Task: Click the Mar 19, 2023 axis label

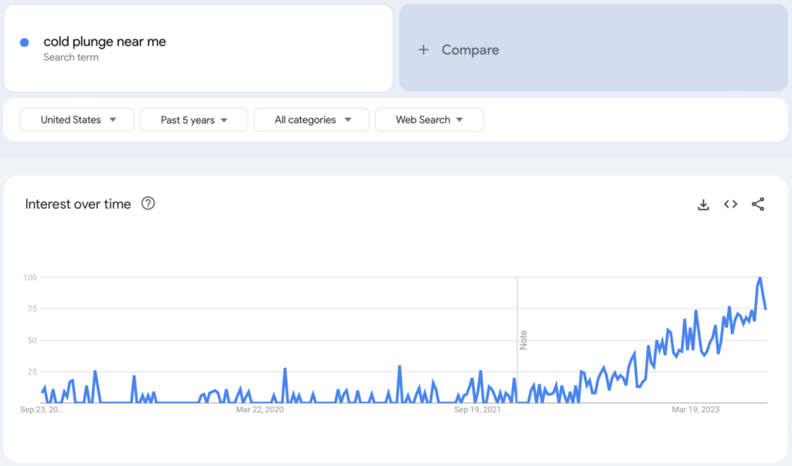Action: click(x=695, y=410)
